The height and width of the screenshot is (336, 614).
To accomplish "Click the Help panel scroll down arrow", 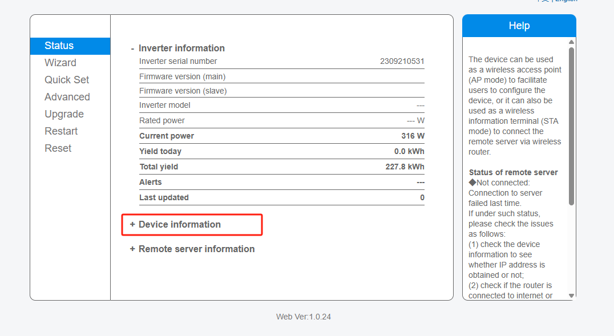I will (x=572, y=295).
